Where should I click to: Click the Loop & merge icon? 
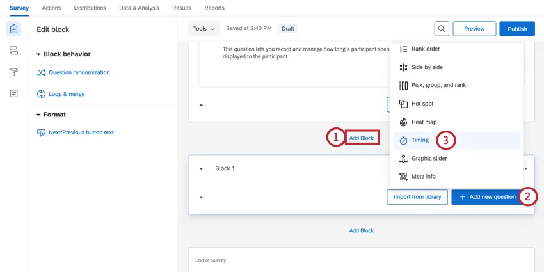coord(42,94)
